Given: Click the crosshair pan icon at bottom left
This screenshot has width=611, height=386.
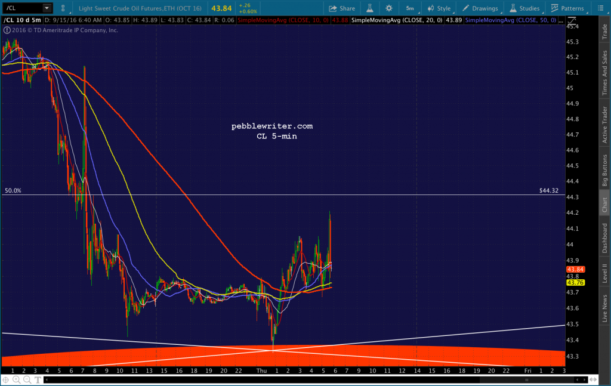Looking at the screenshot, I should 6,379.
